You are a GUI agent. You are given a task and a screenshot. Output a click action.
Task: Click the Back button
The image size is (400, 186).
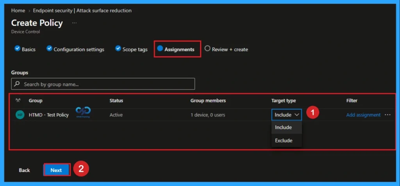(x=25, y=170)
